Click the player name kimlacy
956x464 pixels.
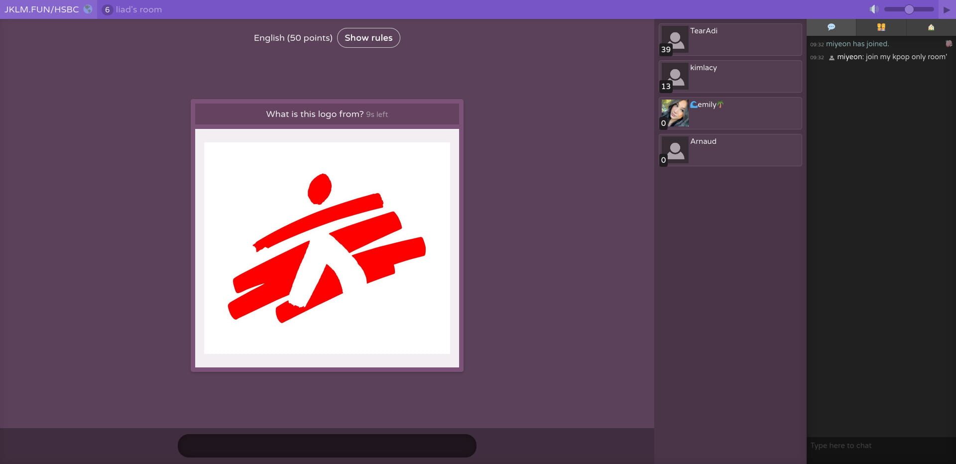click(704, 68)
